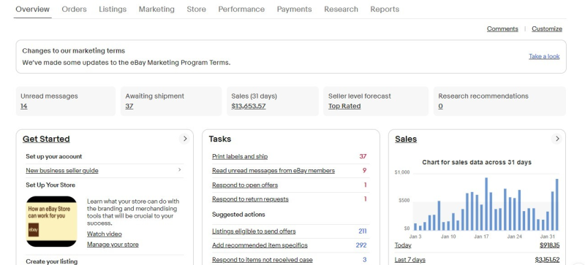Screen dimensions: 585x265
Task: Go to the Payments tab
Action: click(x=294, y=9)
